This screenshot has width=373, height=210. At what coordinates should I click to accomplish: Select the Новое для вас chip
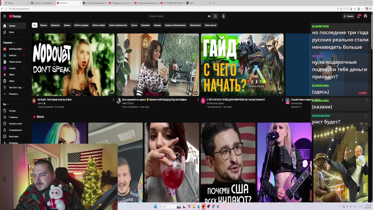(211, 25)
